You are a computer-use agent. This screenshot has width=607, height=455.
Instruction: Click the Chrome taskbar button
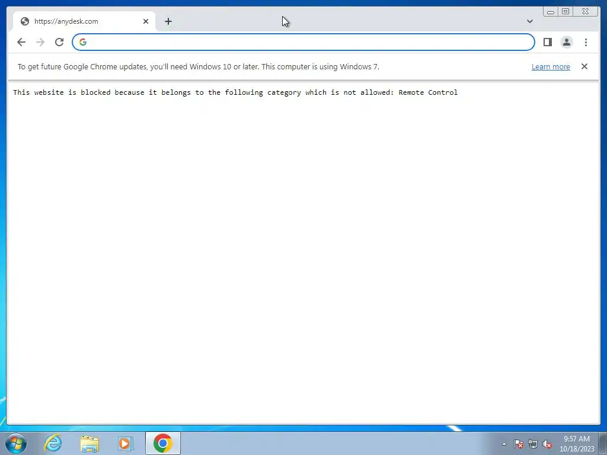coord(162,443)
